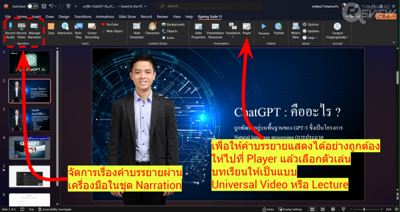The image size is (400, 212).
Task: Open the Characters library
Action: tap(152, 28)
